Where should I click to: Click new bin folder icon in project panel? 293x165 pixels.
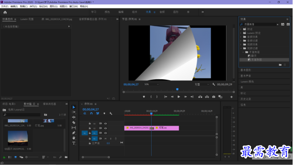(x=66, y=157)
